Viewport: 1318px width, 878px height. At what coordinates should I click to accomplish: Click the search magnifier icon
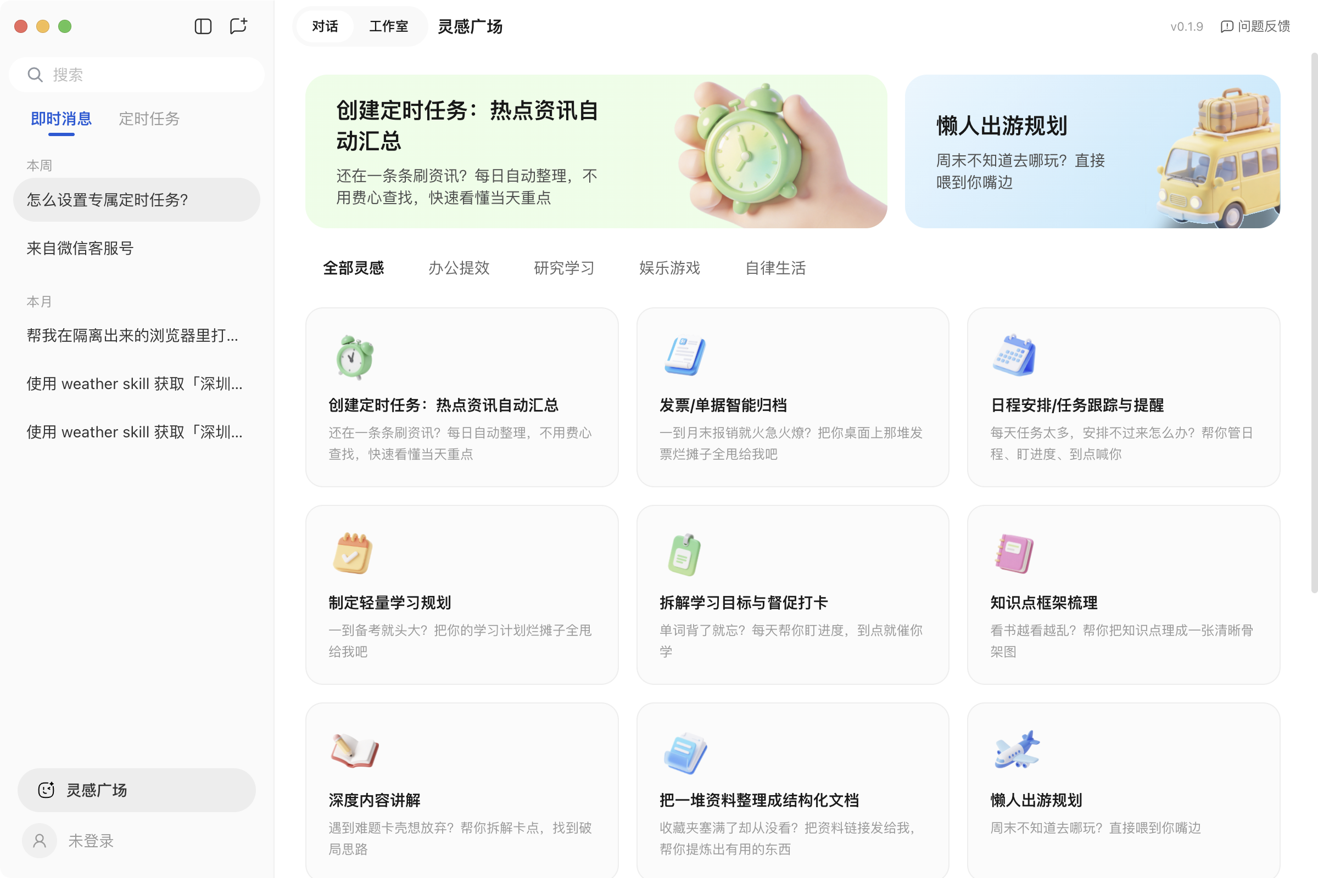coord(35,74)
